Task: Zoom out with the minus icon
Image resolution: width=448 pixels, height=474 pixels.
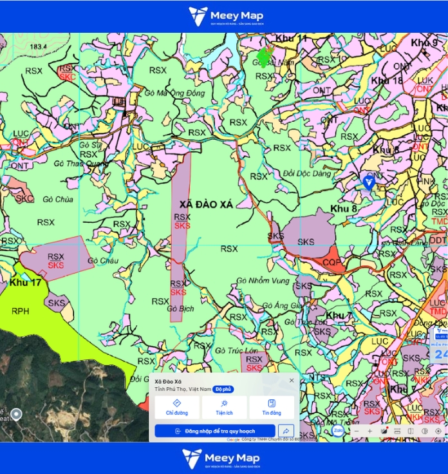Action: [357, 431]
